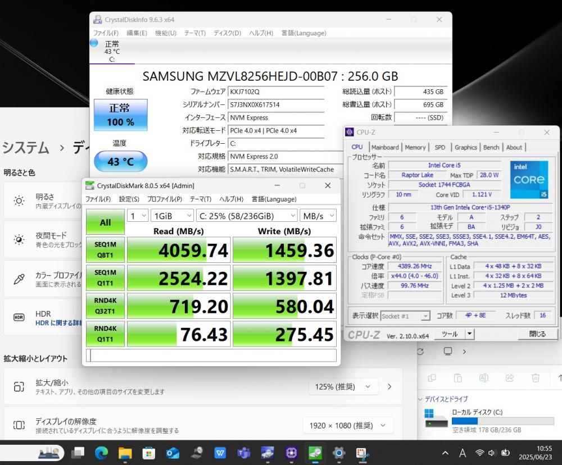Open Microsoft Edge from the taskbar
Screen dimensions: 562x465
(x=101, y=453)
